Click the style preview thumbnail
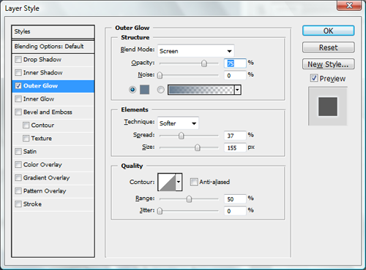Viewport: 366px width, 270px height. [328, 107]
